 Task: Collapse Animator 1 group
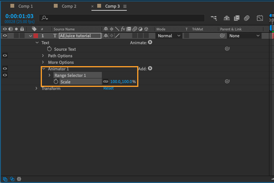coord(44,69)
